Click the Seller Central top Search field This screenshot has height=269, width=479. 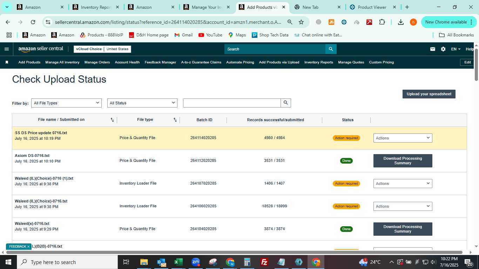click(x=275, y=49)
